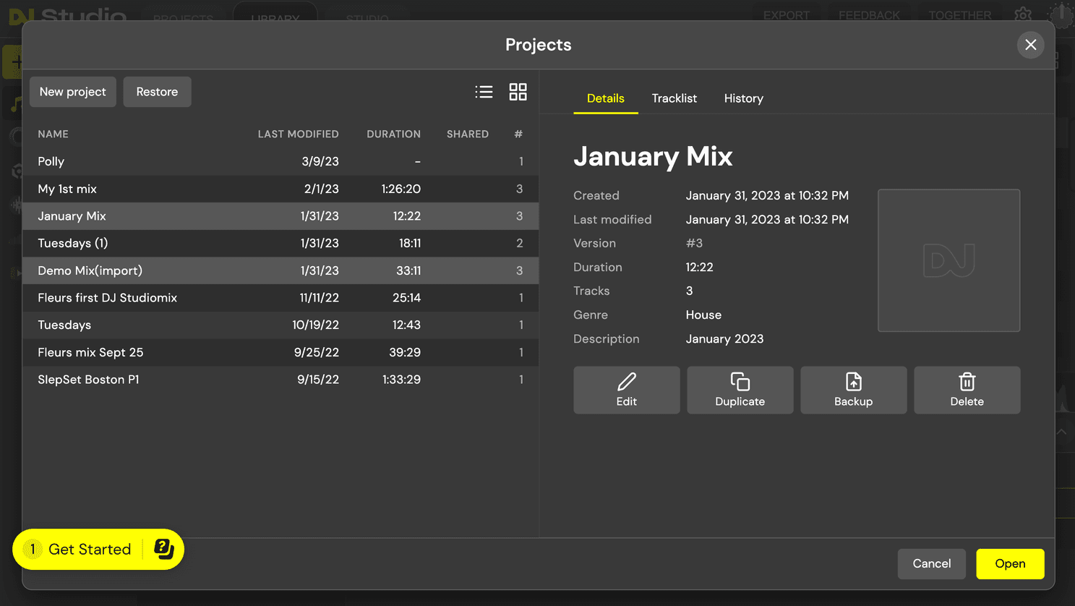Select SlepSet Boston P1 project
Viewport: 1075px width, 606px height.
280,380
